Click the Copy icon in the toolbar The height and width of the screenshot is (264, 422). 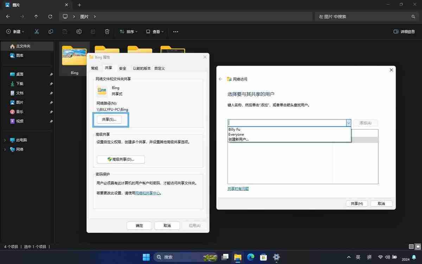point(51,32)
